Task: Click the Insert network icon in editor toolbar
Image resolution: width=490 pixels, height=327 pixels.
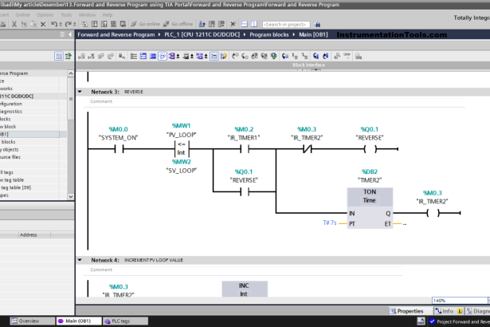Action: 81,57
